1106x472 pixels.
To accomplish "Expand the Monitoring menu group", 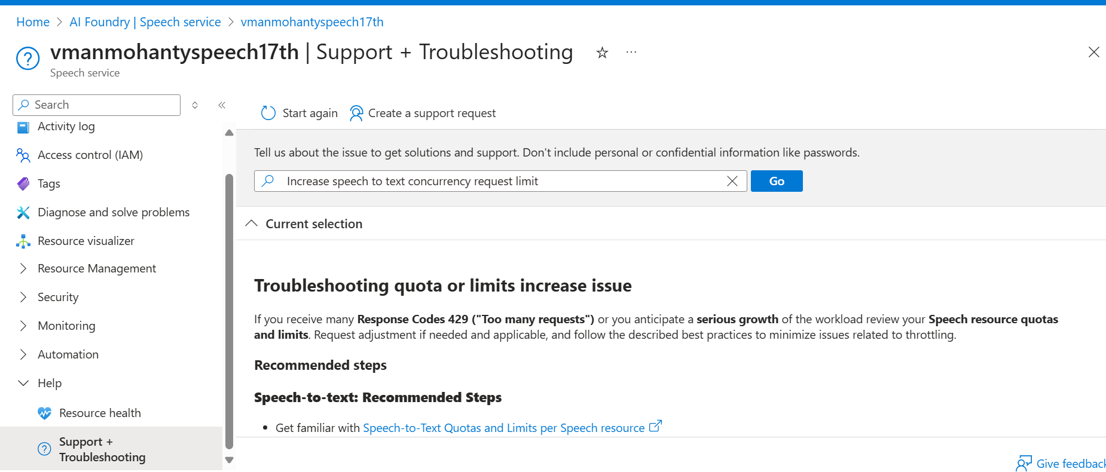I will pos(23,326).
